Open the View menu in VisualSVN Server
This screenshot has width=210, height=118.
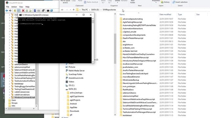tap(21, 7)
